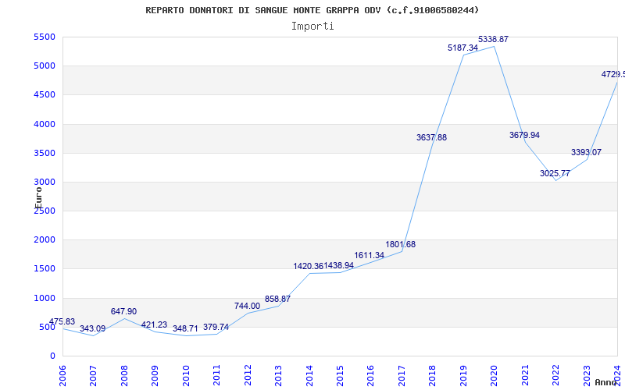Select data label 3637.88
The image size is (625, 390).
click(432, 138)
